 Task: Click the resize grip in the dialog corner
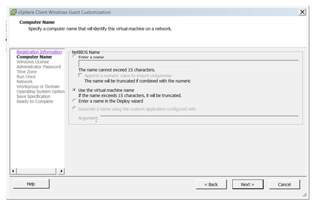point(304,195)
